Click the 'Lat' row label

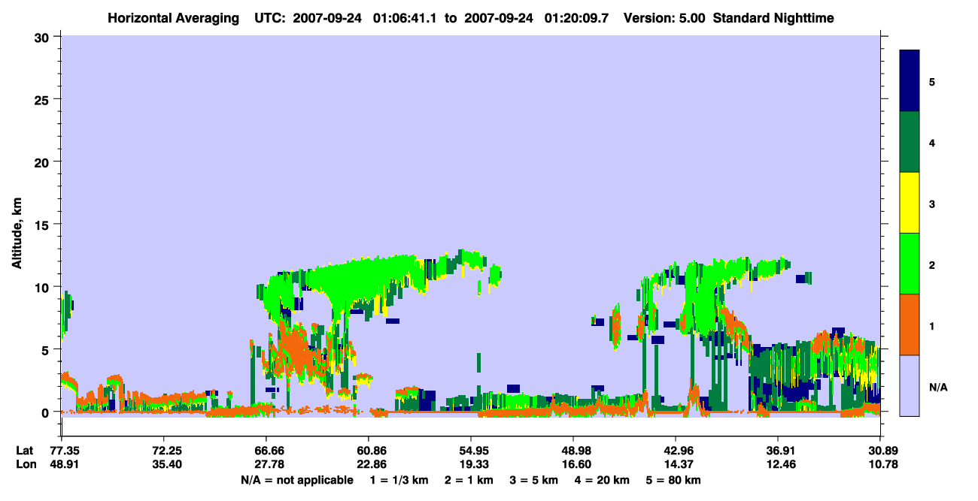[24, 451]
